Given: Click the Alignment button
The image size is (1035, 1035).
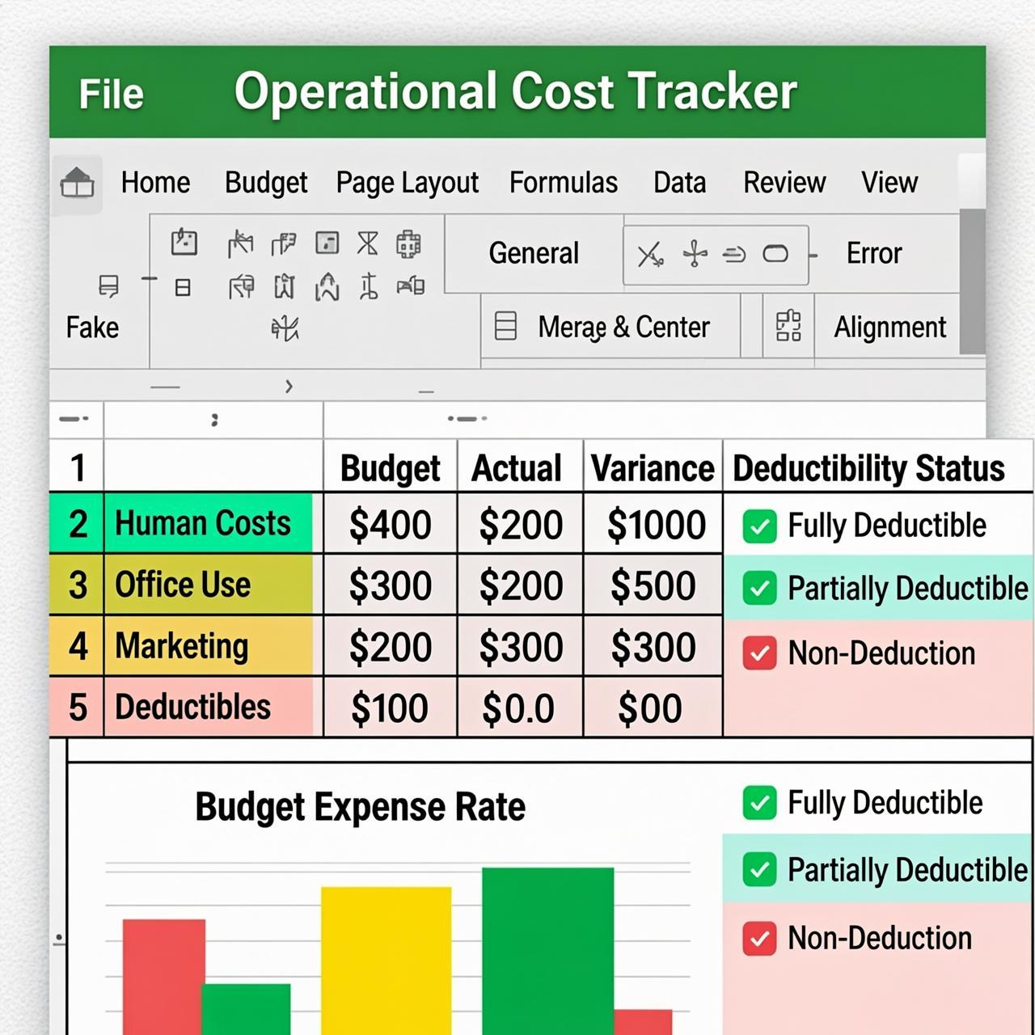Looking at the screenshot, I should pos(889,327).
